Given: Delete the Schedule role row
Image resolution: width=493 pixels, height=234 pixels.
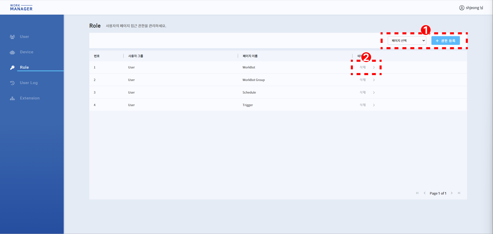Looking at the screenshot, I should [362, 92].
